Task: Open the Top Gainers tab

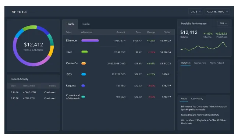Action: (200, 63)
